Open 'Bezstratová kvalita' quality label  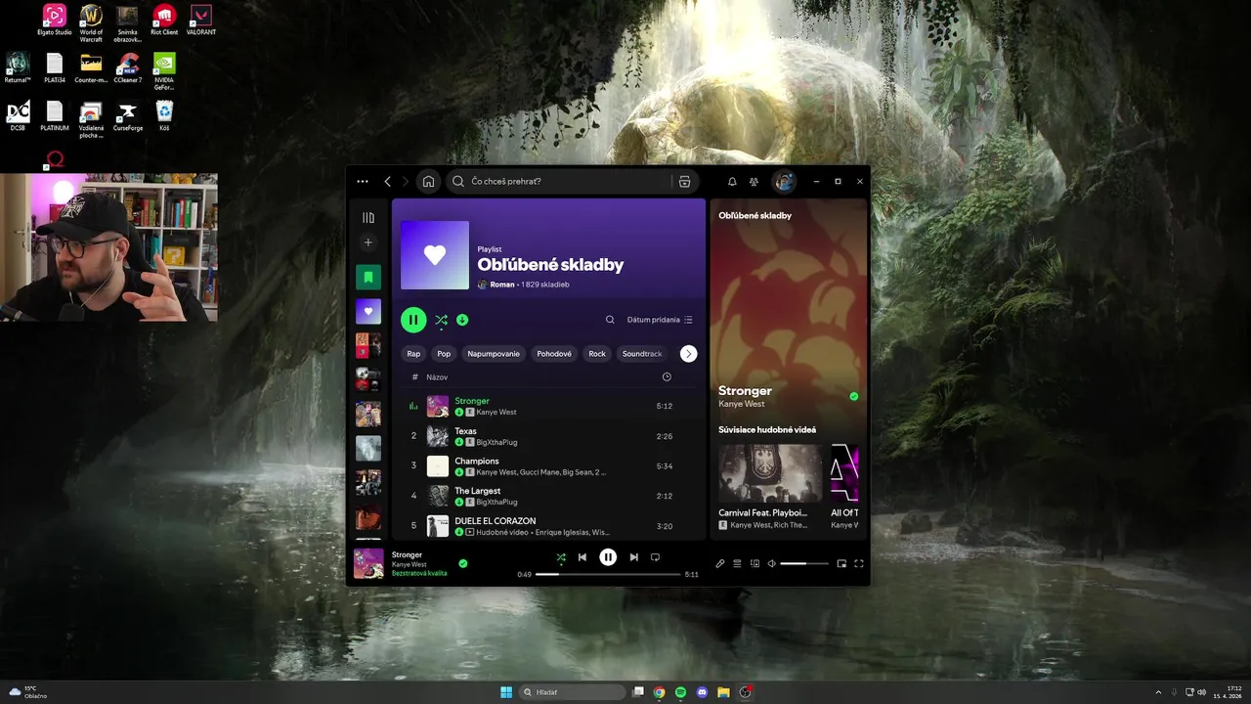419,573
